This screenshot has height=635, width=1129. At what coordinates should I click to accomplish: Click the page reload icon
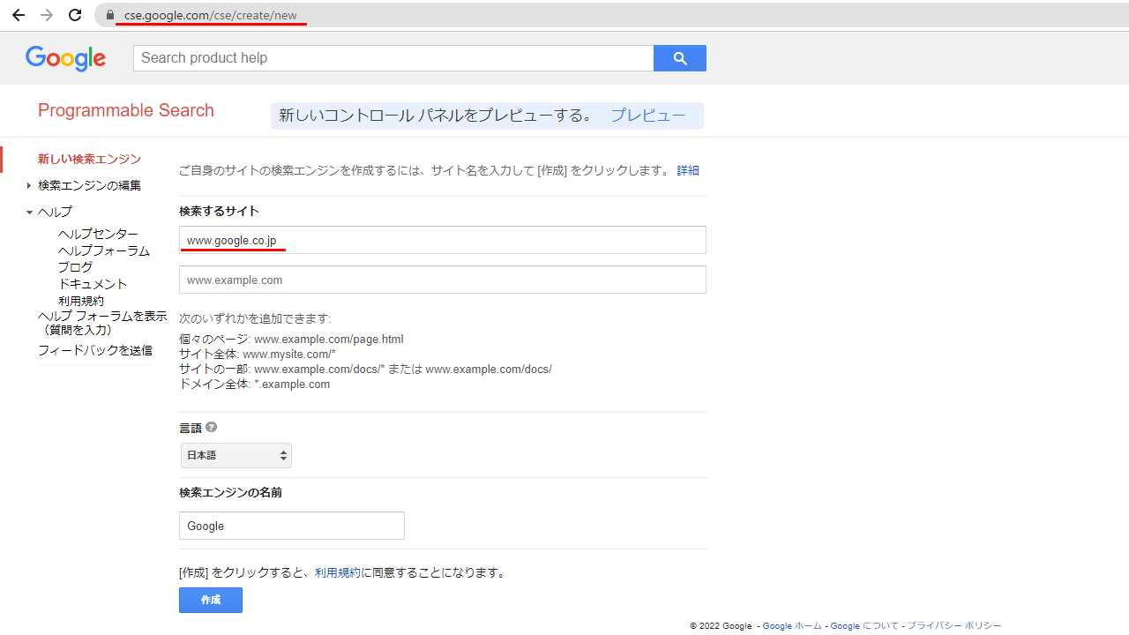[74, 14]
